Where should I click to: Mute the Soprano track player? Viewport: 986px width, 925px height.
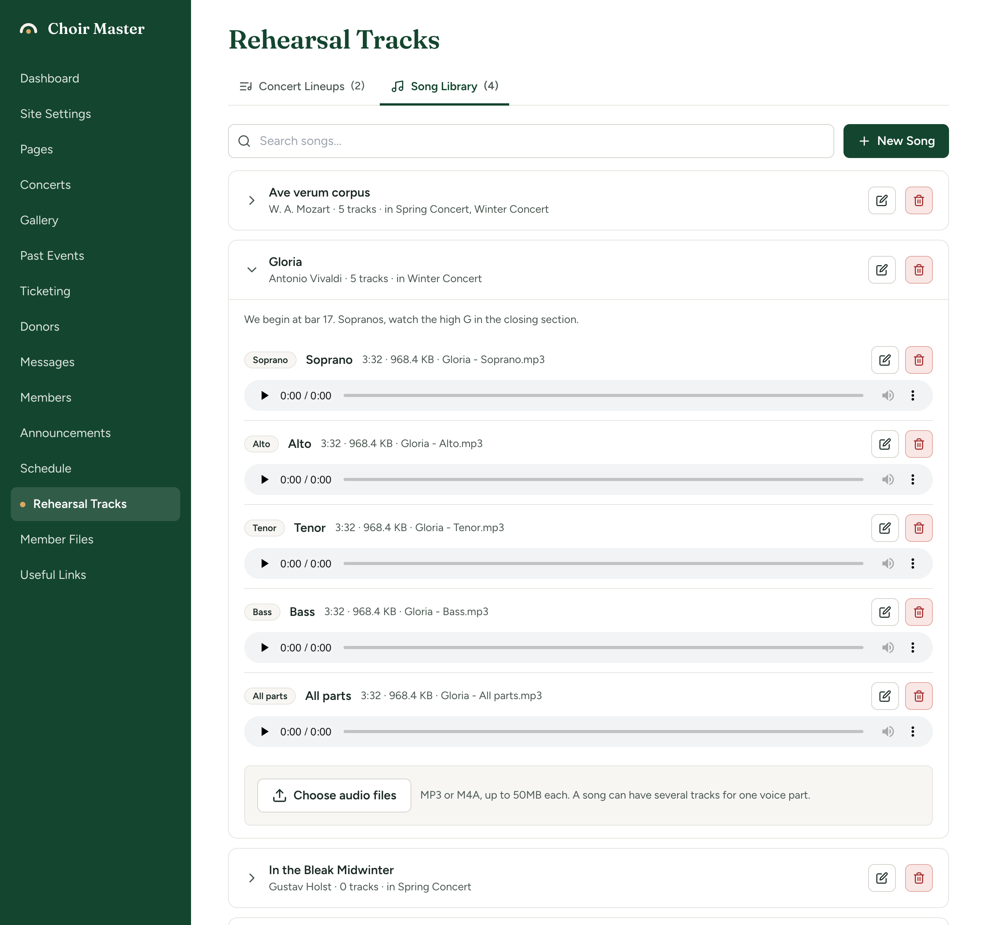887,395
